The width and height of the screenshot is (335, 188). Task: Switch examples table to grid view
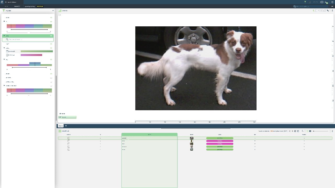tap(310, 131)
